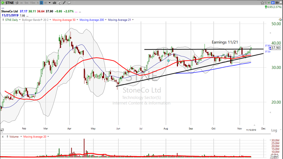
Task: Click the notes pages icon in toolbar
Action: click(x=69, y=3)
